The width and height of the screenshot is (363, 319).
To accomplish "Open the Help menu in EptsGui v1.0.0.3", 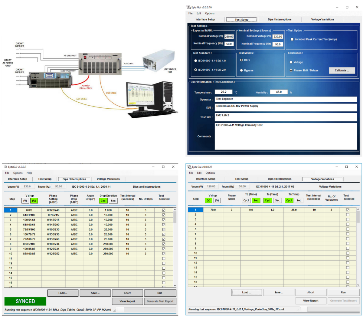I will pyautogui.click(x=29, y=173).
